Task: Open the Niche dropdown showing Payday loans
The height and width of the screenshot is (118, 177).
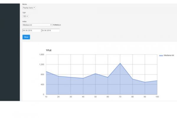Action: click(29, 8)
